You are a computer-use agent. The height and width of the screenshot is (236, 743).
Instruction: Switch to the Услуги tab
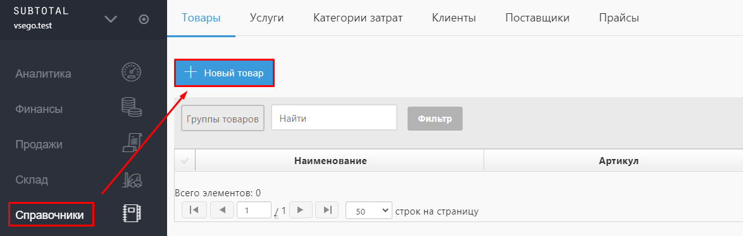267,18
